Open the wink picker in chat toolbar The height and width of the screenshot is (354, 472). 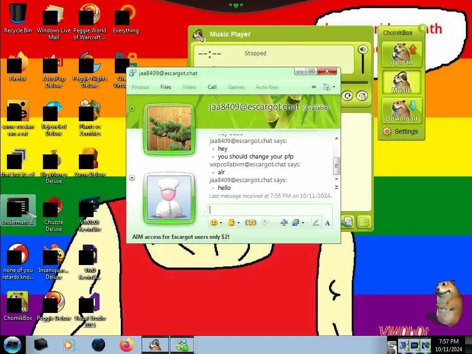[231, 223]
